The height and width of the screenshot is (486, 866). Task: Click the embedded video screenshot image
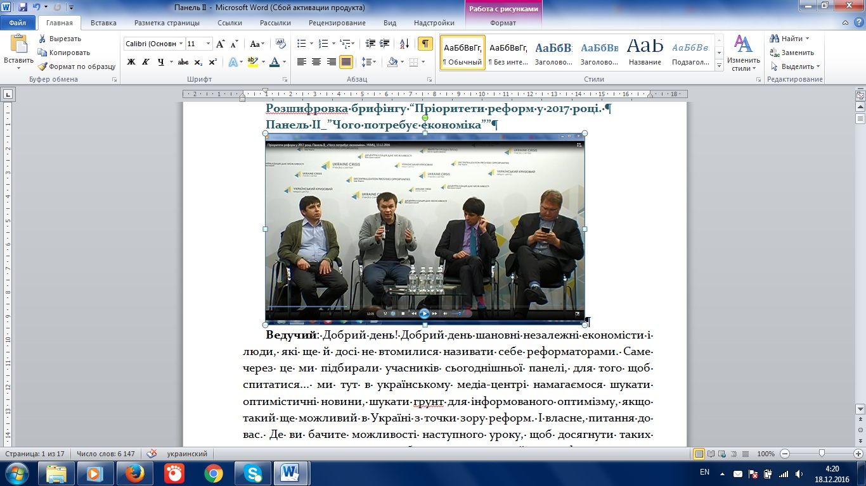coord(425,228)
